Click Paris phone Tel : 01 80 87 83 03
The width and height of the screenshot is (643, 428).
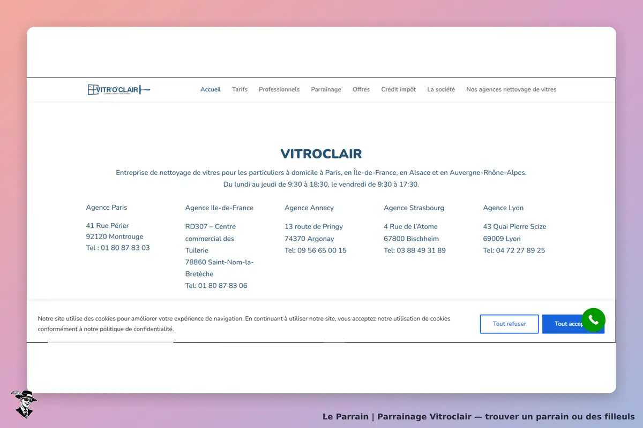click(118, 248)
